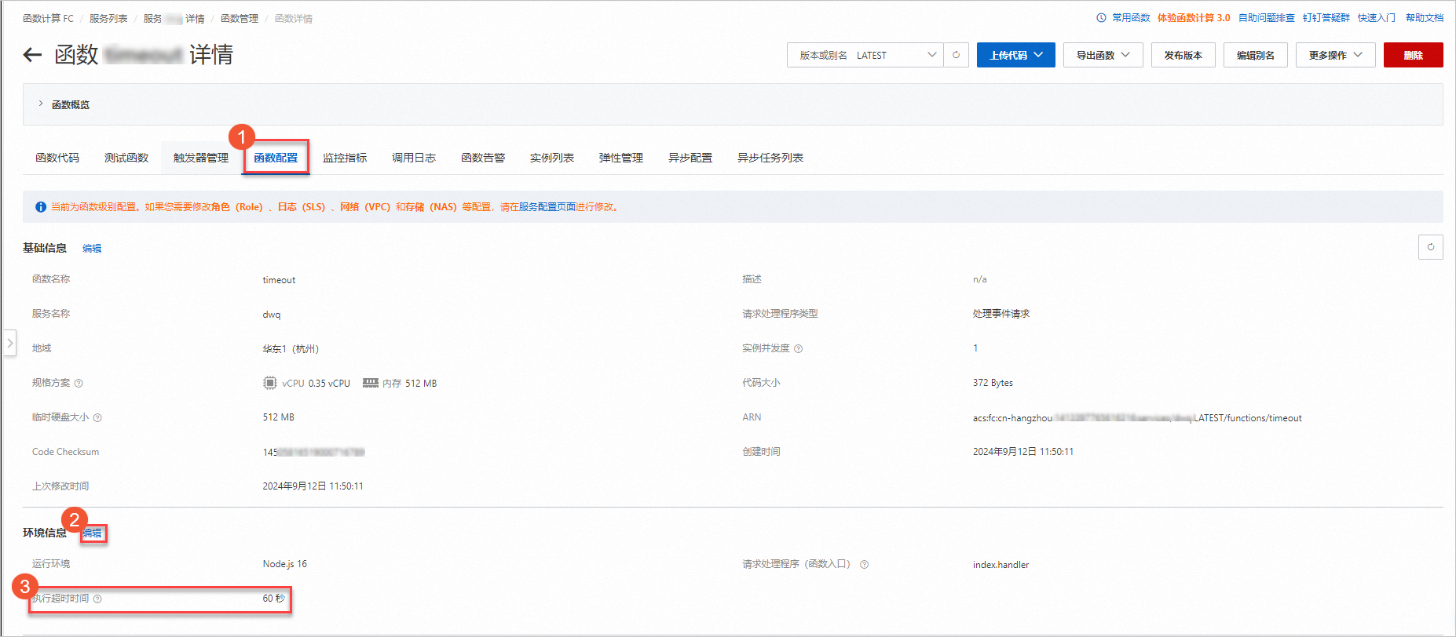Screen dimensions: 1456x637
Task: Click the 创建时间 date value
Action: (1023, 452)
